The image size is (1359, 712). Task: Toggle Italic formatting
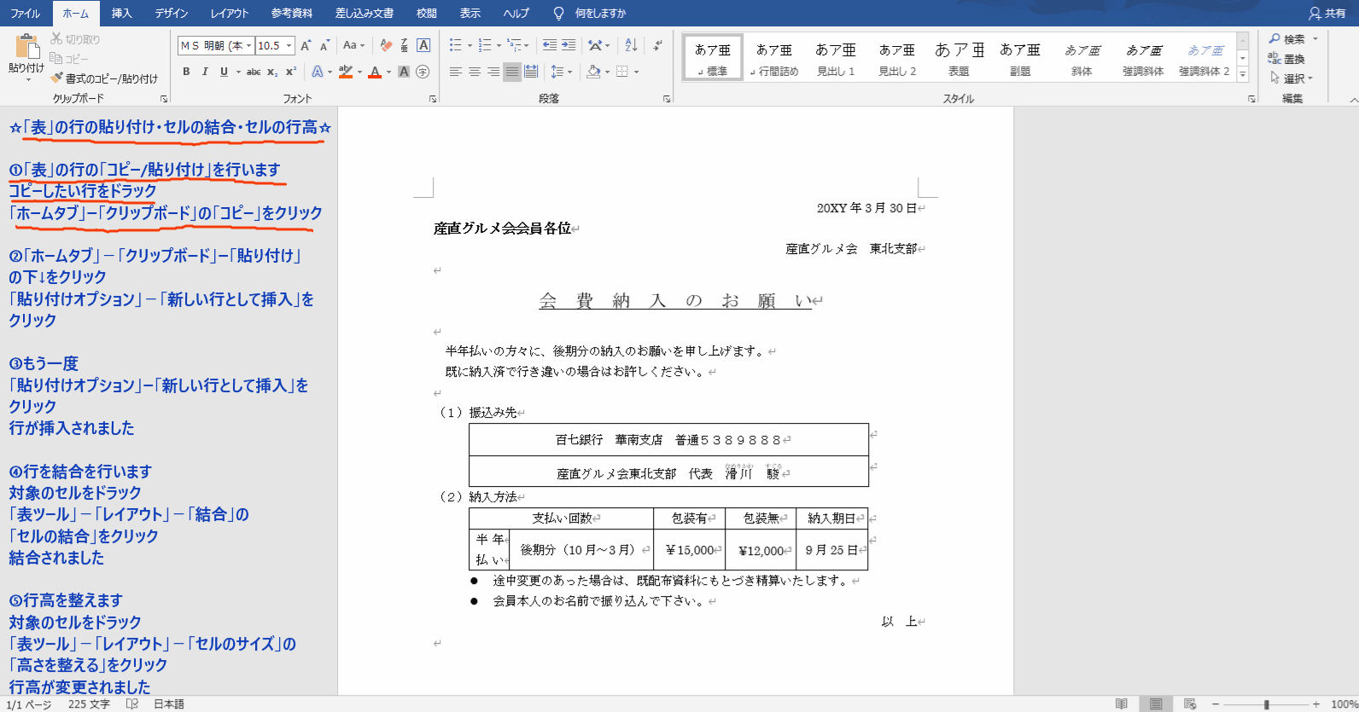tap(205, 72)
